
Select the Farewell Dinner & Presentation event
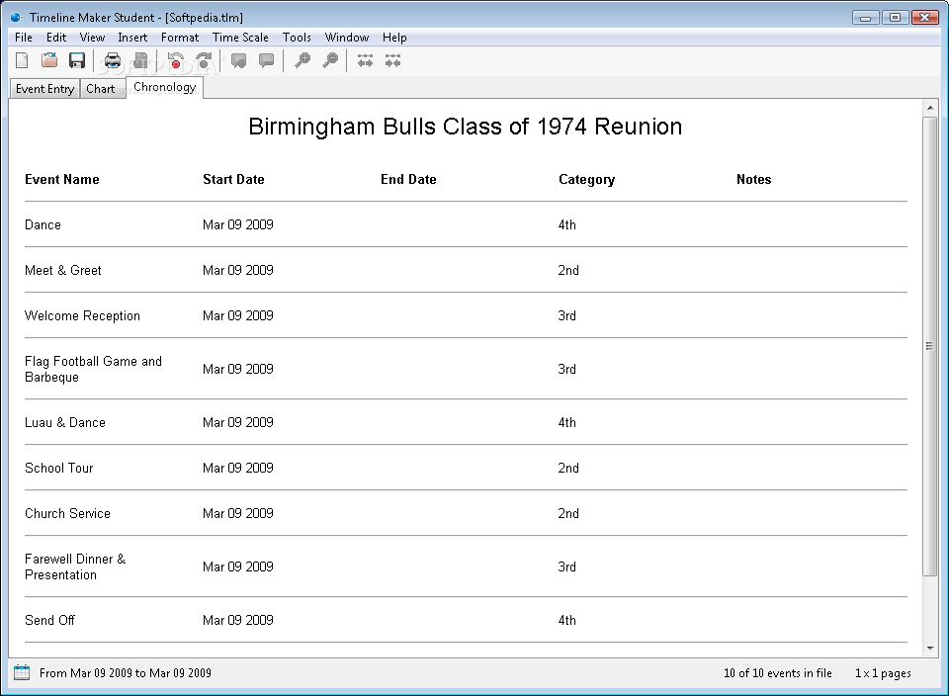75,567
